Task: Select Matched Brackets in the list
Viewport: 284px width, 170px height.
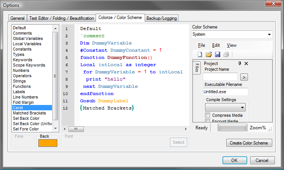Action: click(x=29, y=113)
